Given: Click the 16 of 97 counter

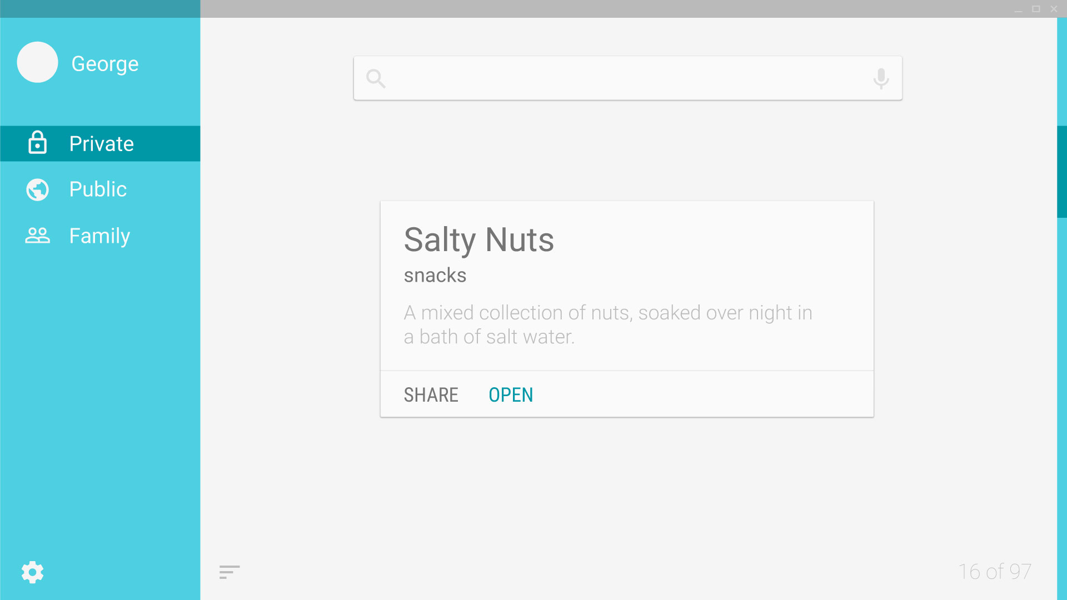Looking at the screenshot, I should tap(995, 572).
